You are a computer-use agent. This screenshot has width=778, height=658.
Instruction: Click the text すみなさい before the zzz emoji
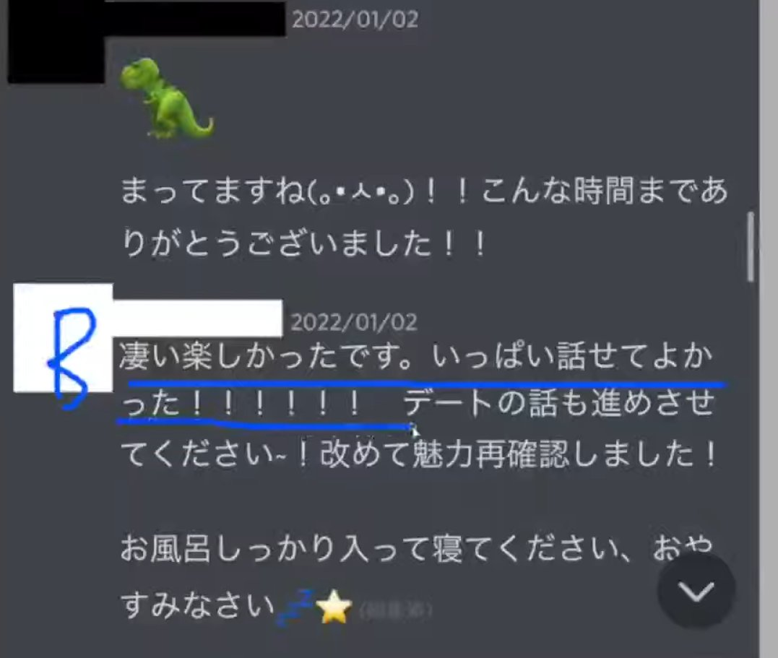(197, 605)
